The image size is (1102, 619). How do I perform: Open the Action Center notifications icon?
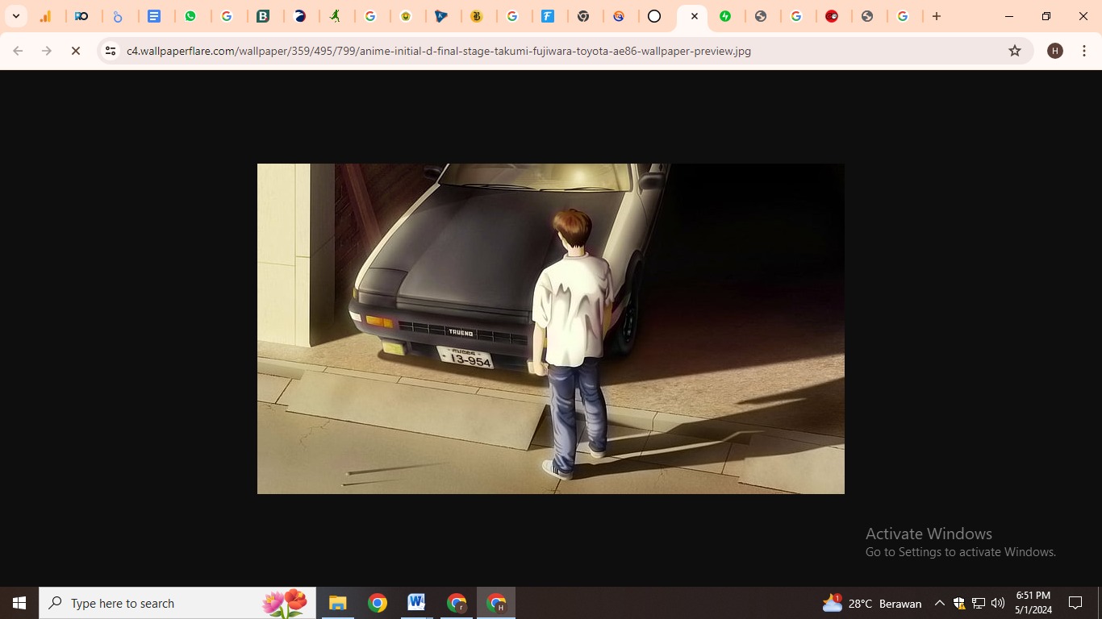tap(1075, 602)
